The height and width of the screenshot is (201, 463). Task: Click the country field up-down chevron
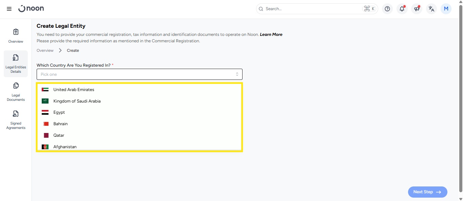coord(237,74)
